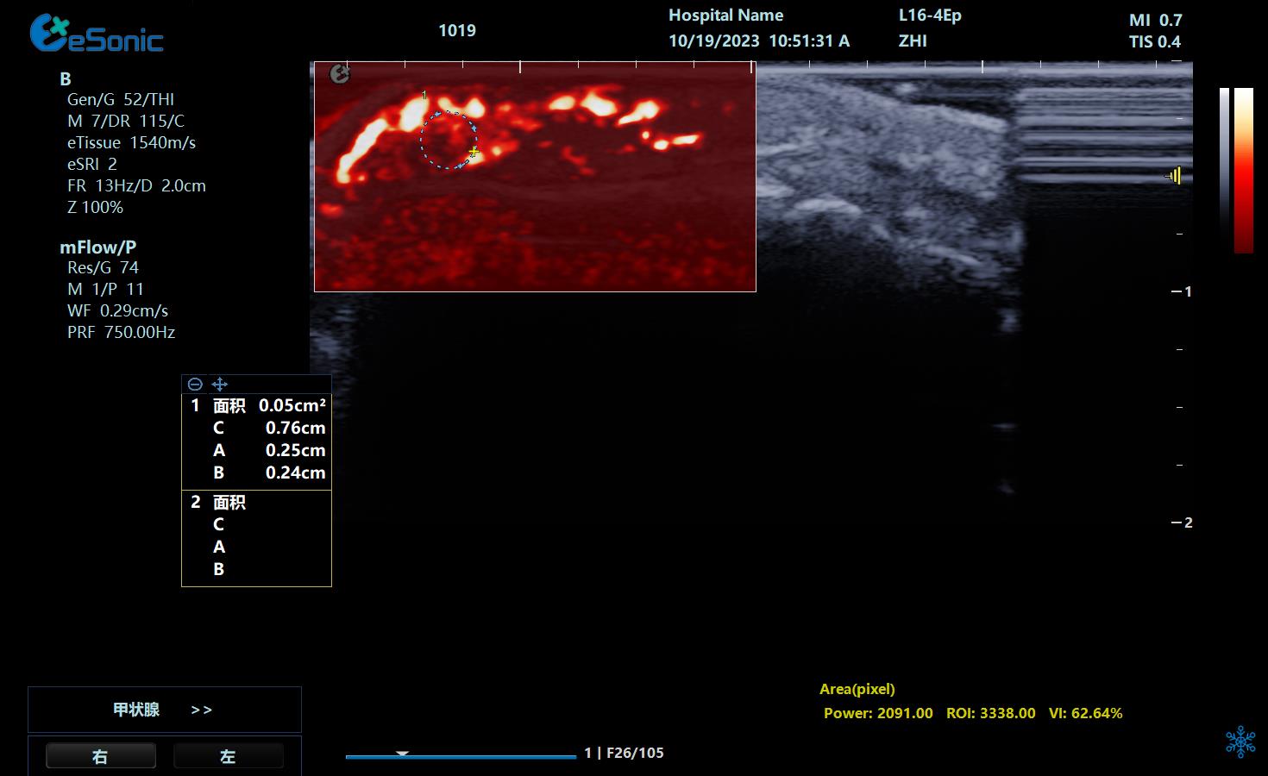This screenshot has width=1268, height=776.
Task: Click the cine slider position triangle
Action: click(402, 754)
